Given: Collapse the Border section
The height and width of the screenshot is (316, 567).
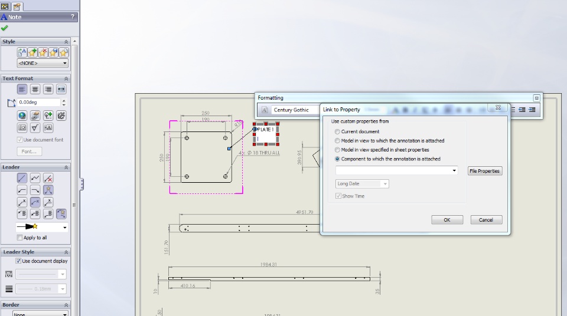Looking at the screenshot, I should tap(66, 305).
